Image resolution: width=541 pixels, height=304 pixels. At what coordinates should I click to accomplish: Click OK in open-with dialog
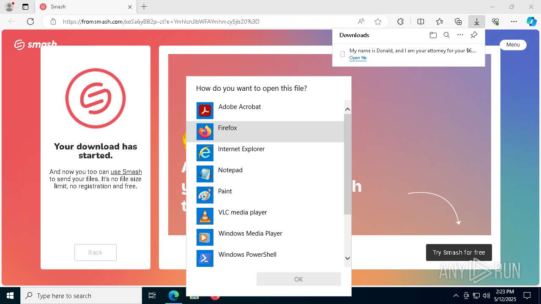pyautogui.click(x=298, y=279)
